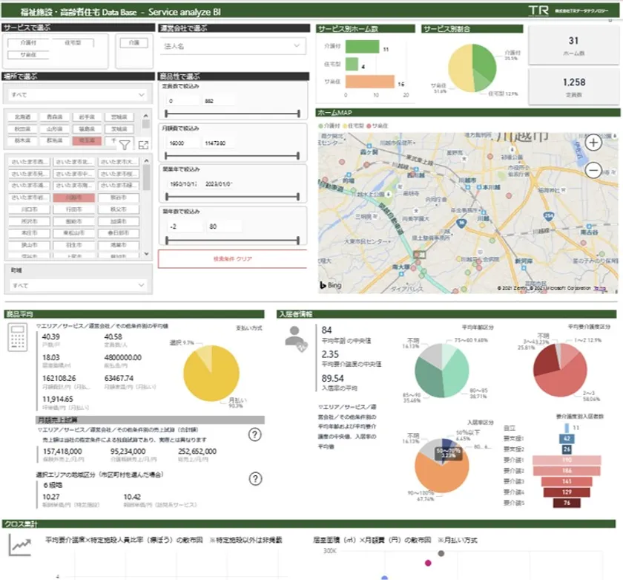The height and width of the screenshot is (580, 623).
Task: Open the help icon for monthly sales estimate
Action: [254, 434]
